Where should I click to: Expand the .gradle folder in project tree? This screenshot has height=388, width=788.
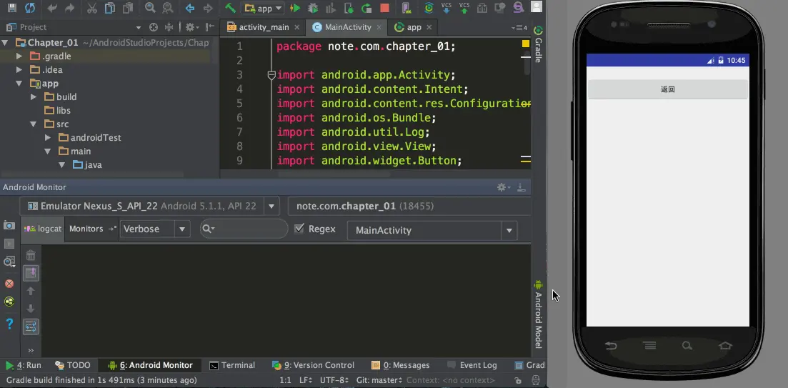(19, 56)
